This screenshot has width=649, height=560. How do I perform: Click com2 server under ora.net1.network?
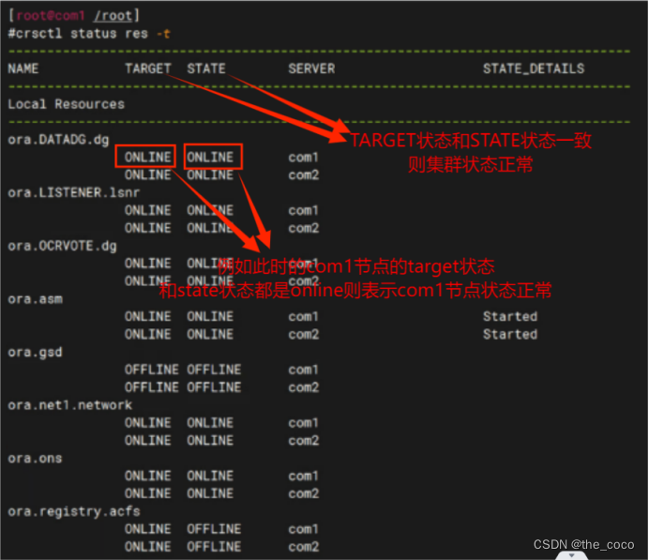pyautogui.click(x=303, y=441)
